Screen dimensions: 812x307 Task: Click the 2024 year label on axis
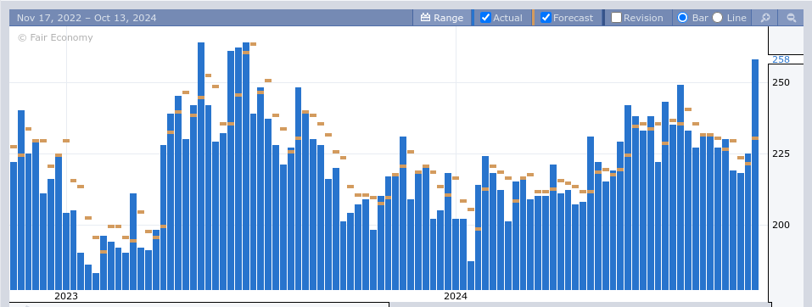point(456,296)
